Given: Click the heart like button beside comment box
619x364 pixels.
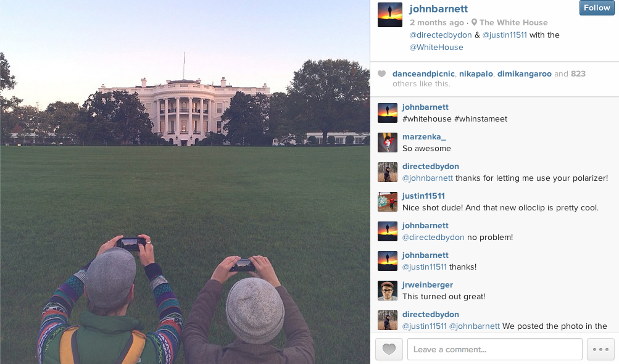Looking at the screenshot, I should [x=389, y=349].
